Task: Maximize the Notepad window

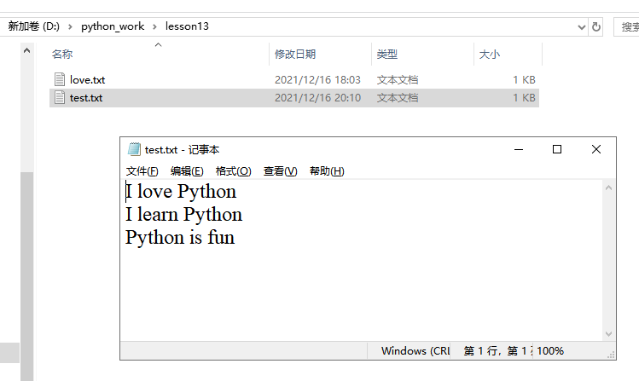Action: point(557,149)
